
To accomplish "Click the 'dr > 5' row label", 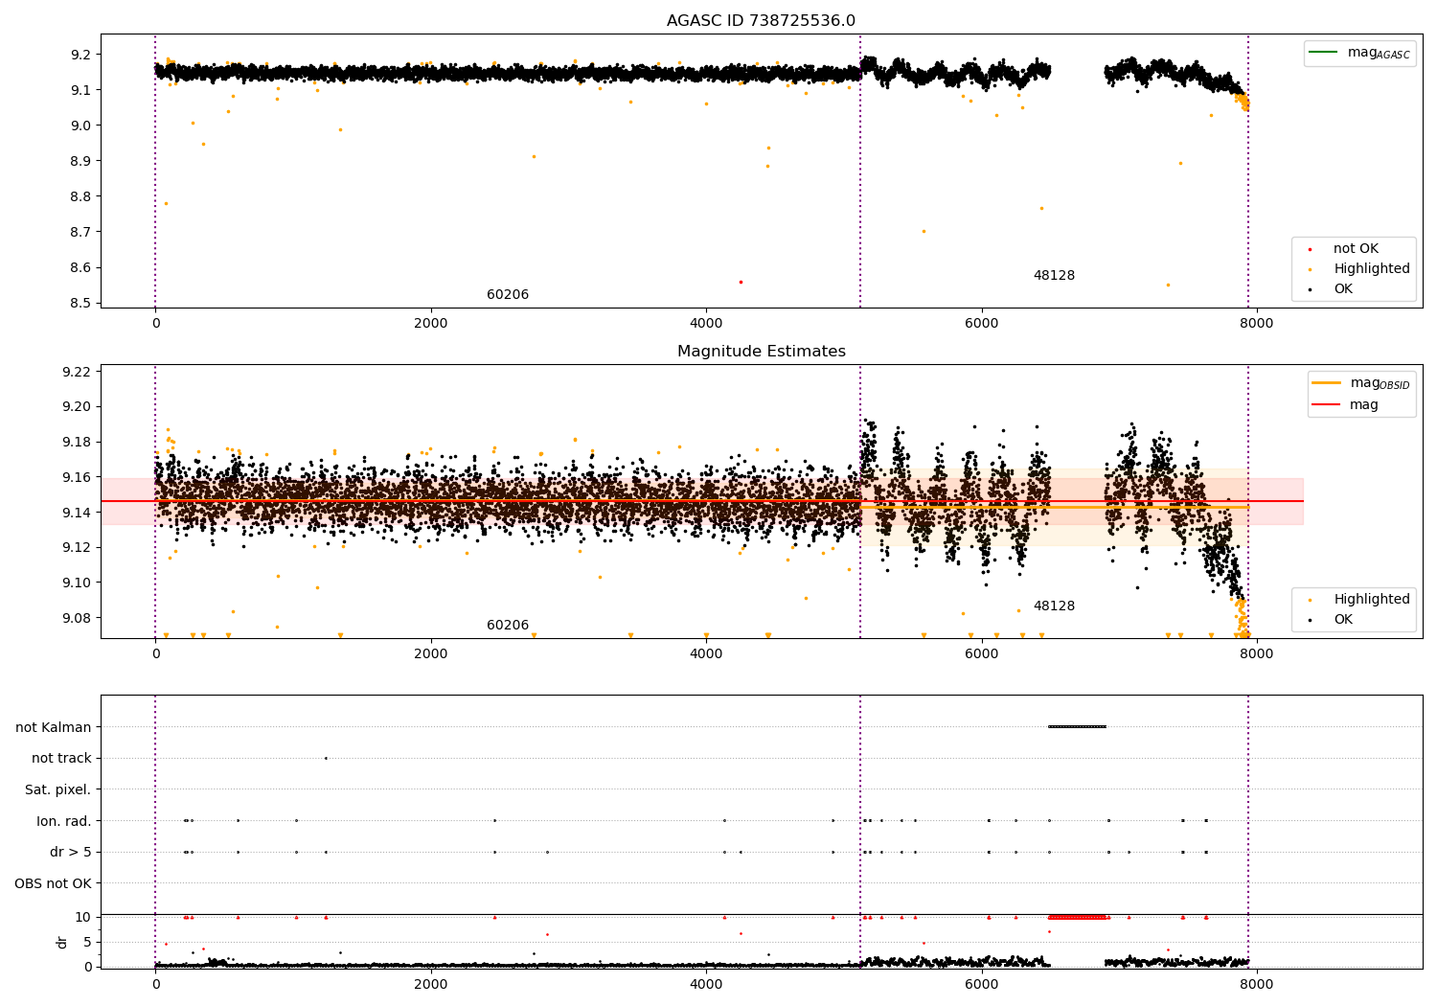I will point(71,853).
